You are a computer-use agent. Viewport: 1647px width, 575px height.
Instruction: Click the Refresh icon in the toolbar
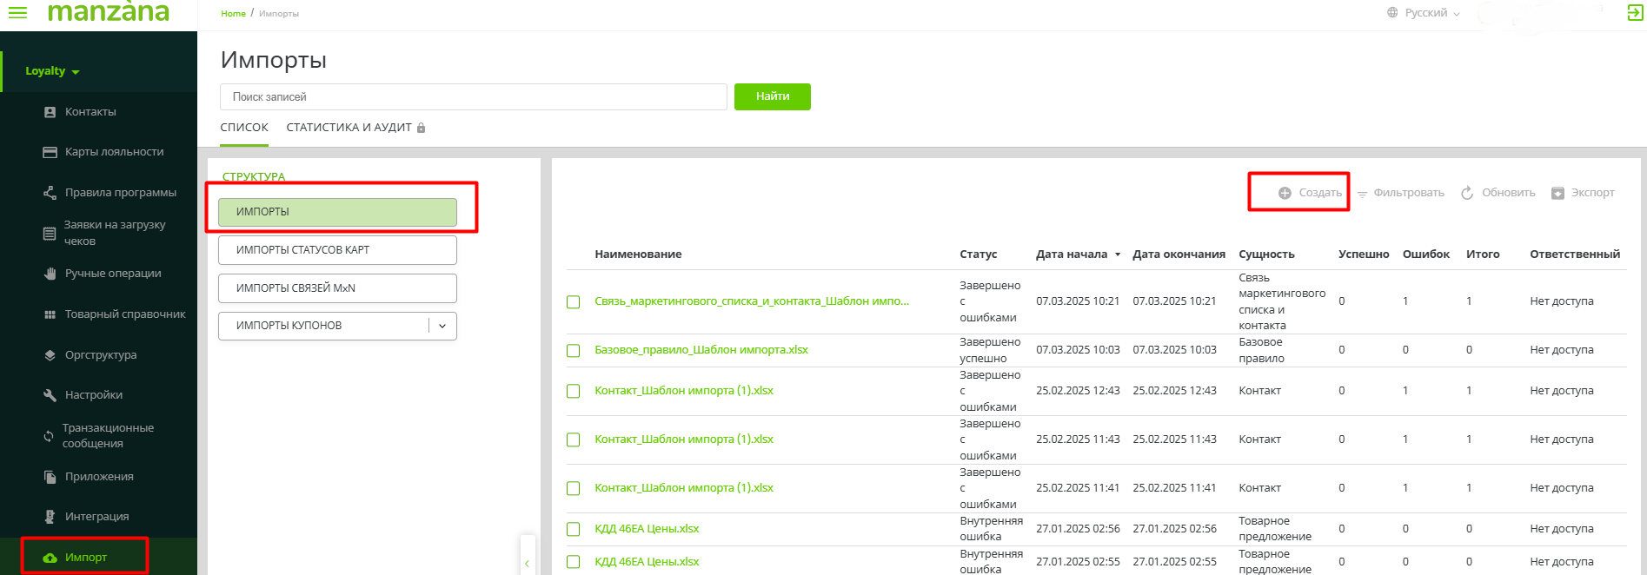(1467, 193)
